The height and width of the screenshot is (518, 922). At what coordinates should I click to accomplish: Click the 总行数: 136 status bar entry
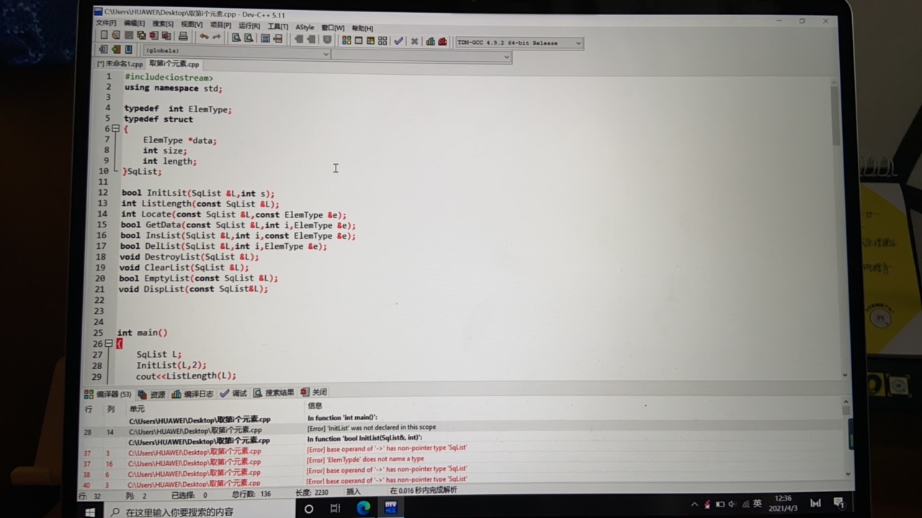pos(251,494)
